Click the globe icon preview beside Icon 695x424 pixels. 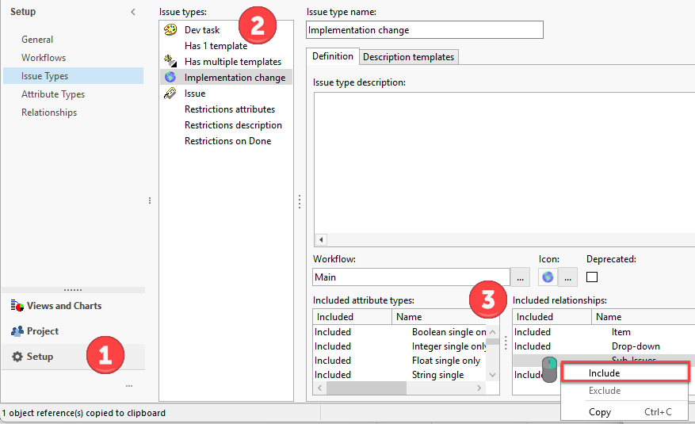(548, 277)
